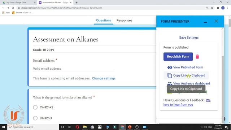Reload the page
231x130 pixels.
click(13, 8)
